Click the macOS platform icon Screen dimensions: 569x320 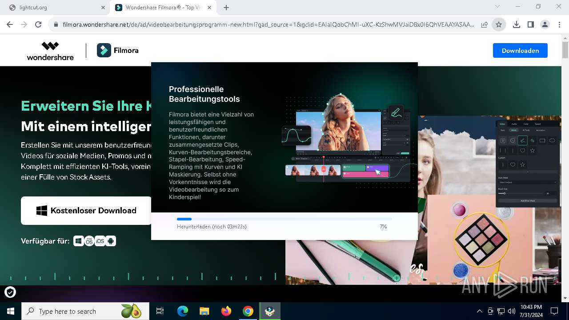(x=89, y=241)
